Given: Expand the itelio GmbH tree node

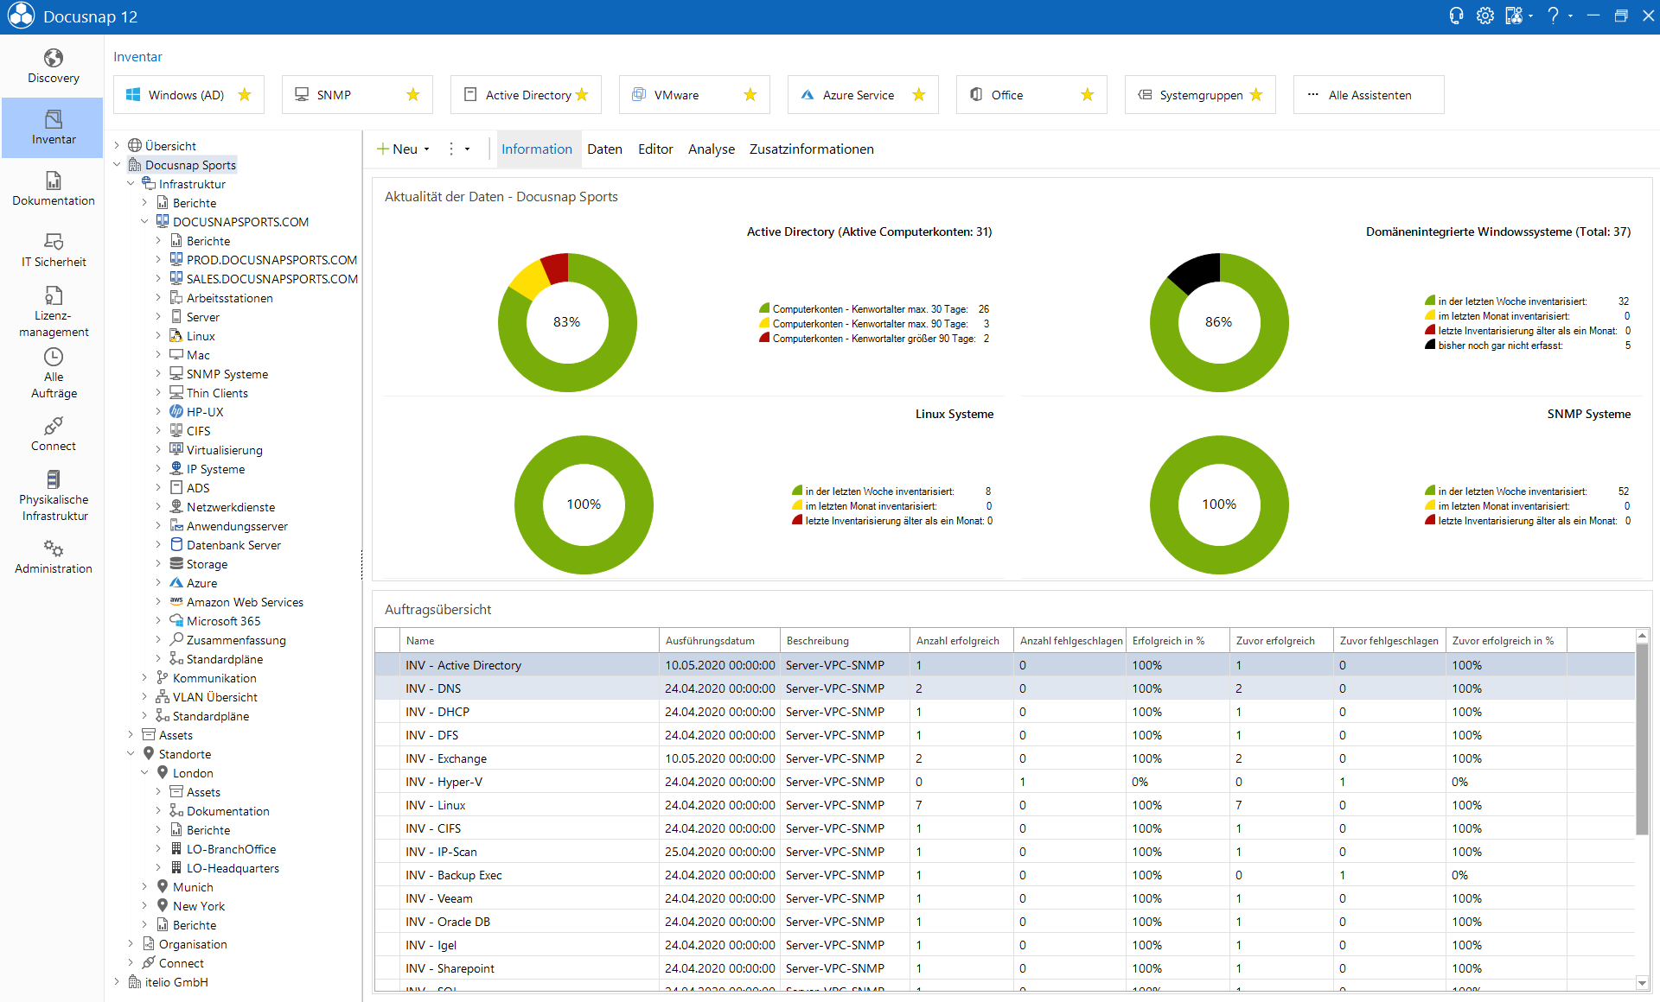Looking at the screenshot, I should point(117,982).
